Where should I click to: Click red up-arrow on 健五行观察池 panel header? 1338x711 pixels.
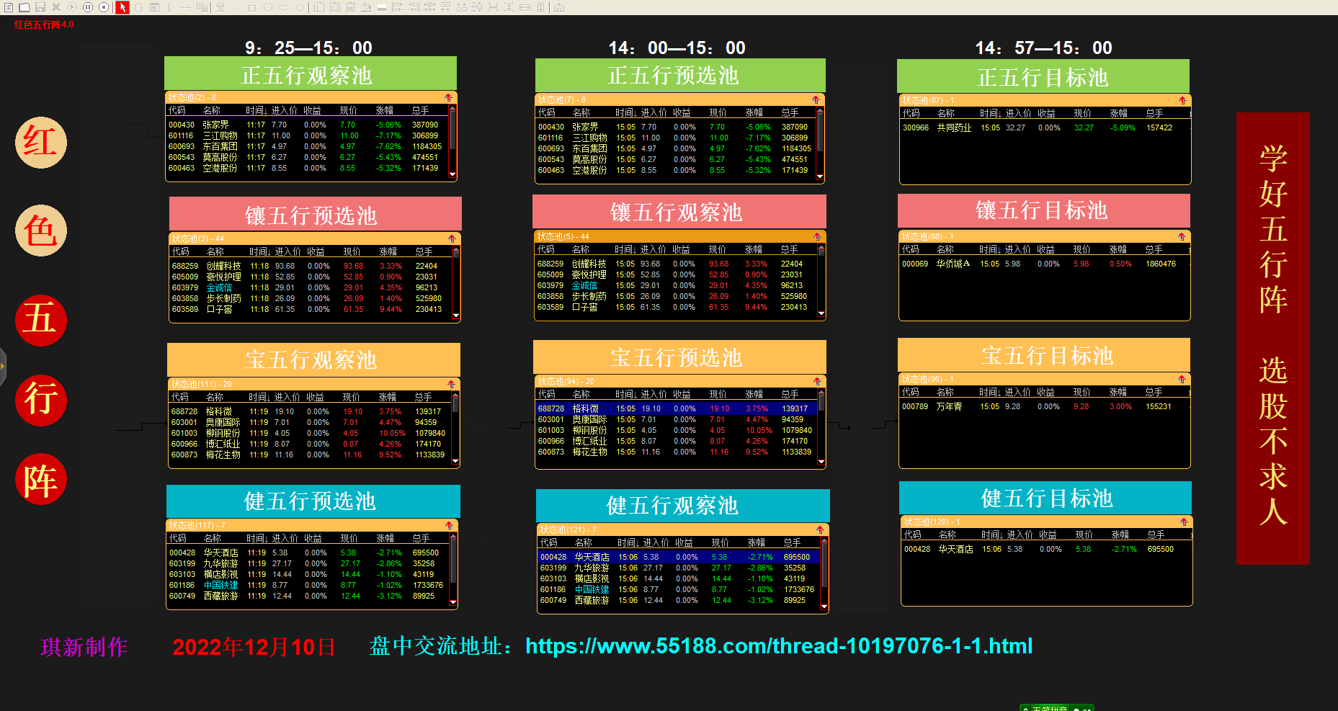click(x=820, y=529)
